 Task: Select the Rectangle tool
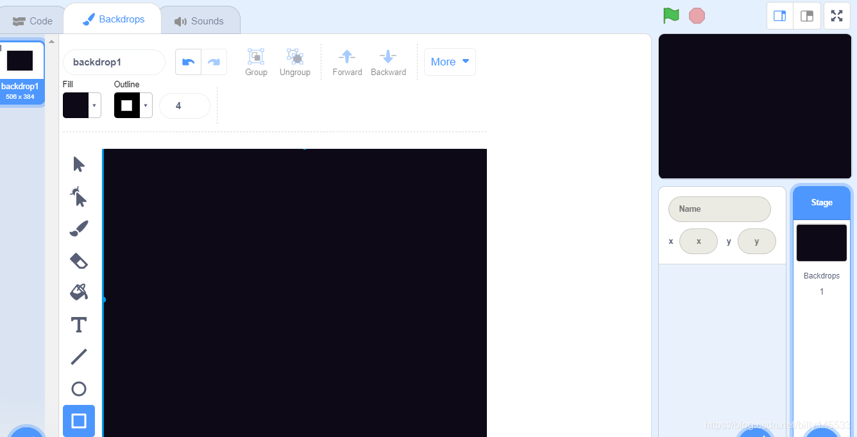pos(79,421)
